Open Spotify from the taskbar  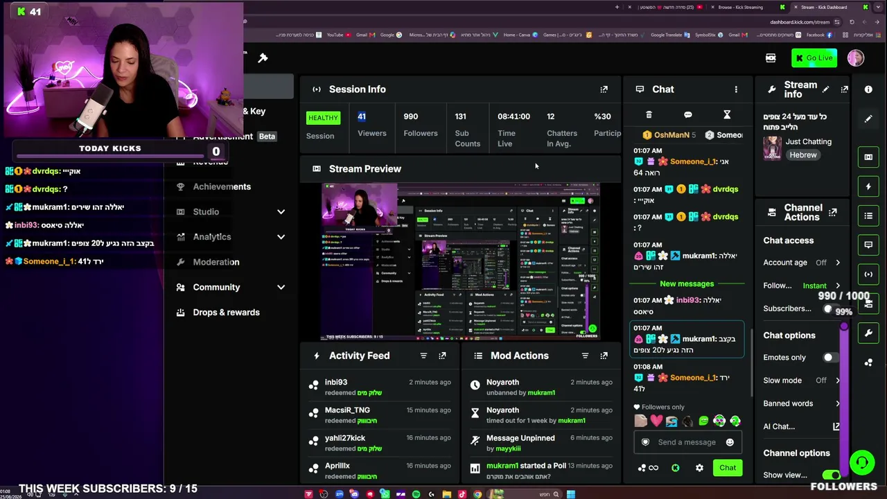pos(416,494)
